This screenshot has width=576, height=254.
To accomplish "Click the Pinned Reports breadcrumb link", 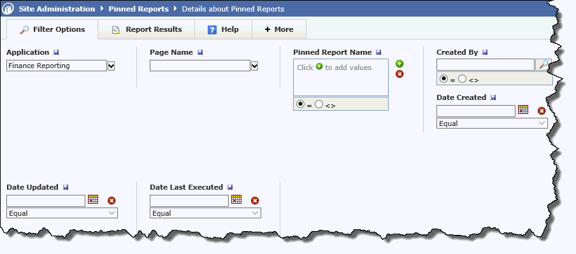I will pyautogui.click(x=138, y=9).
